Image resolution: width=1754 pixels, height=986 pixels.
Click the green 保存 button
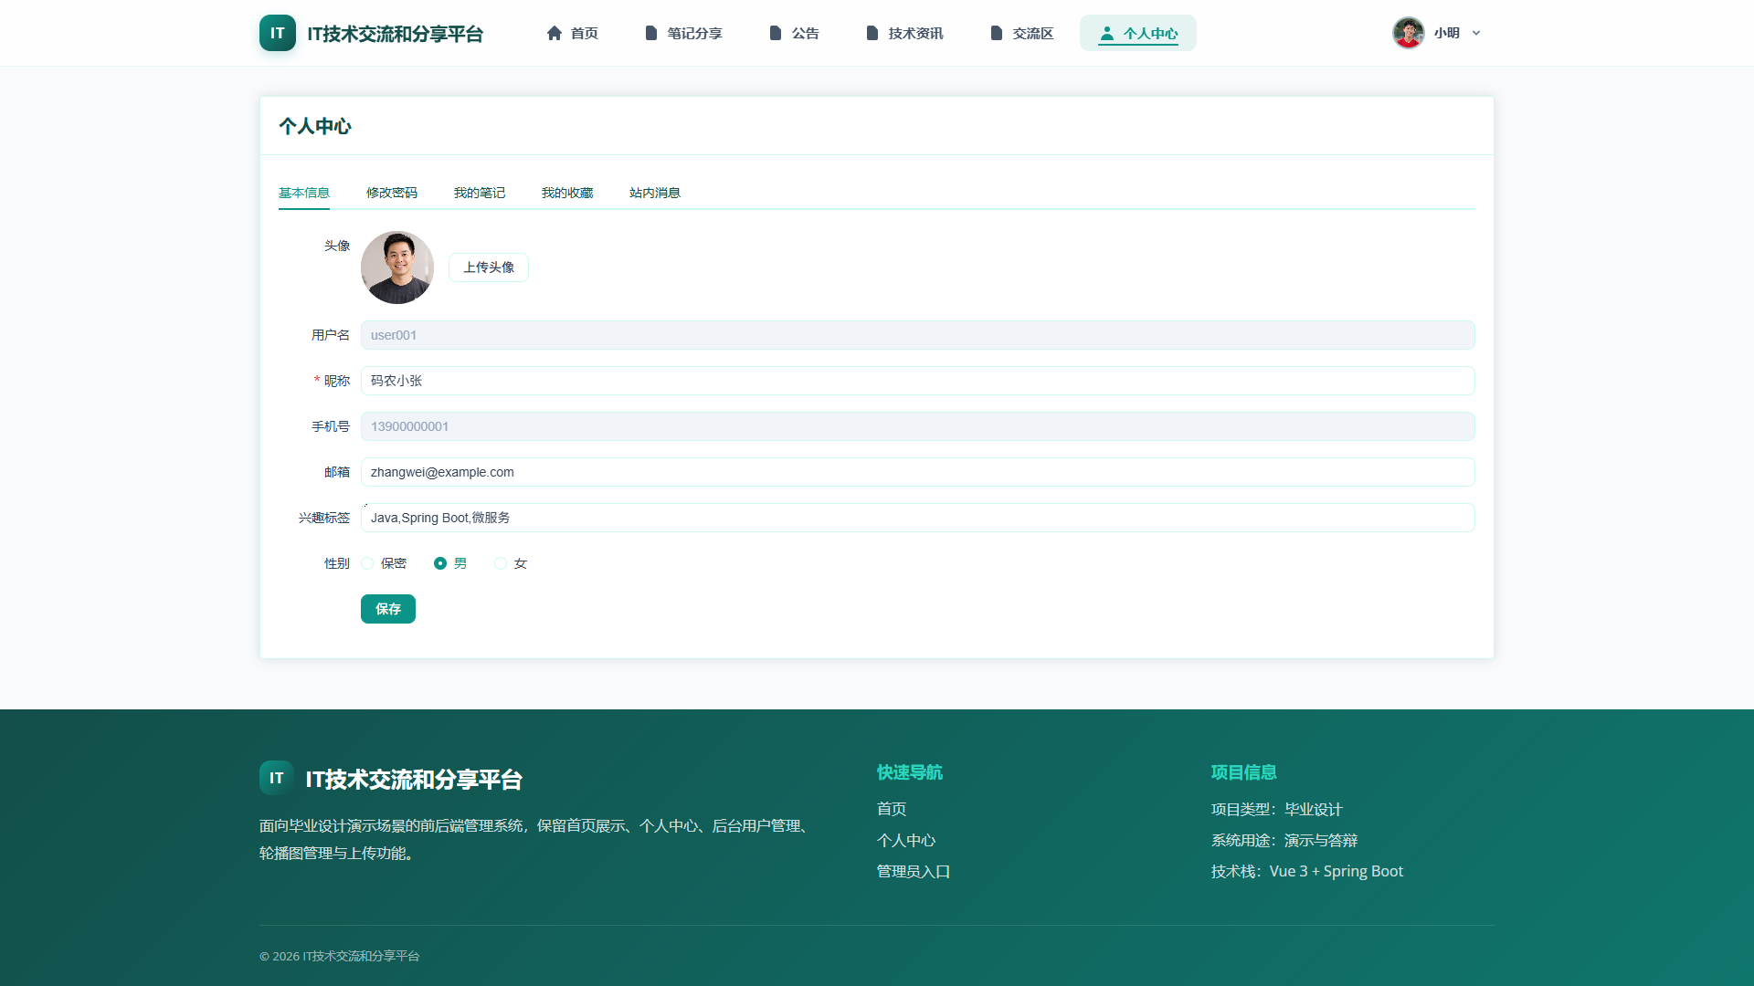point(388,609)
